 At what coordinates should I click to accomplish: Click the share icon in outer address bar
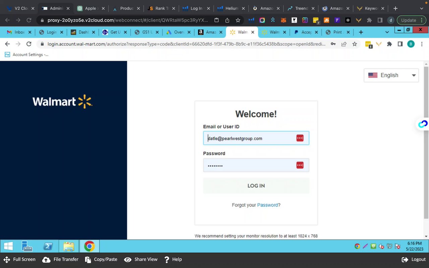[227, 20]
